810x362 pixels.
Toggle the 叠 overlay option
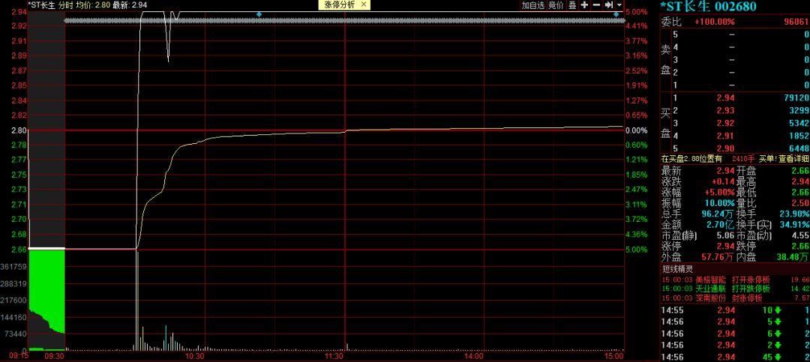[572, 4]
